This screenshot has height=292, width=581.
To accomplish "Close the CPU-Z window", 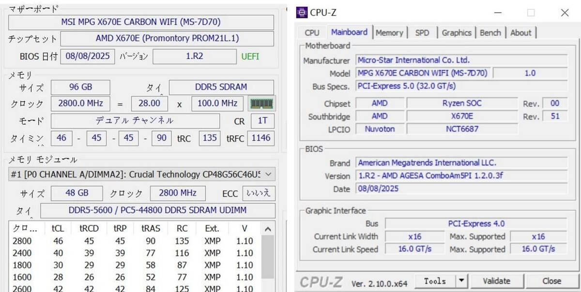I will pos(565,13).
